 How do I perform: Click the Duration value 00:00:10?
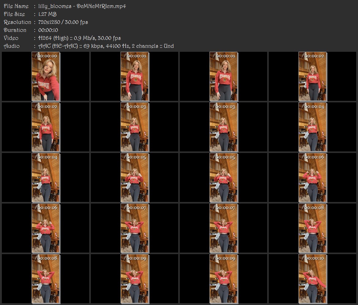coord(48,30)
